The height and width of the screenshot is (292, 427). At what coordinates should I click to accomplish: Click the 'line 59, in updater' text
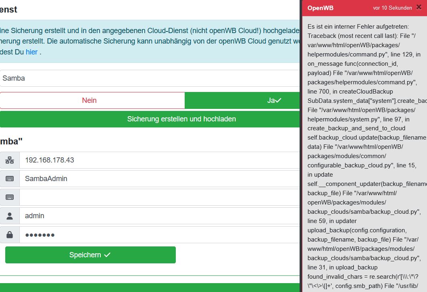(332, 221)
